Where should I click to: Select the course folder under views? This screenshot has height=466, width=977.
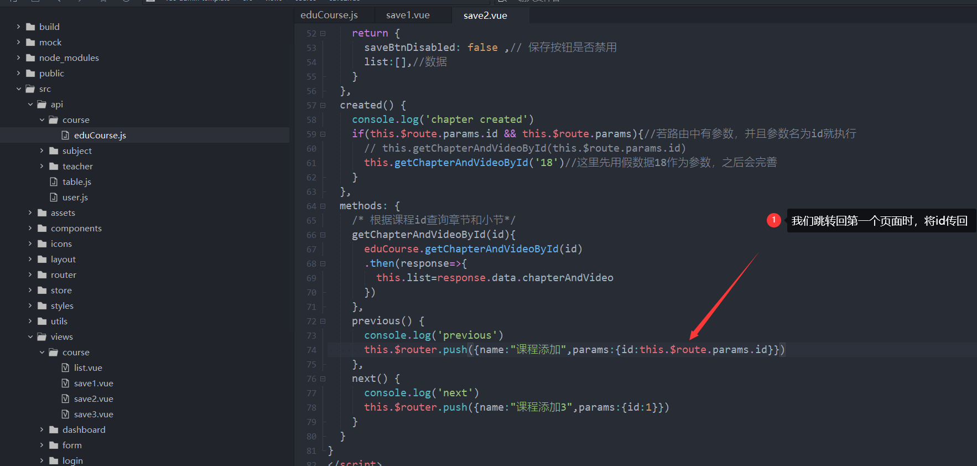pos(76,352)
